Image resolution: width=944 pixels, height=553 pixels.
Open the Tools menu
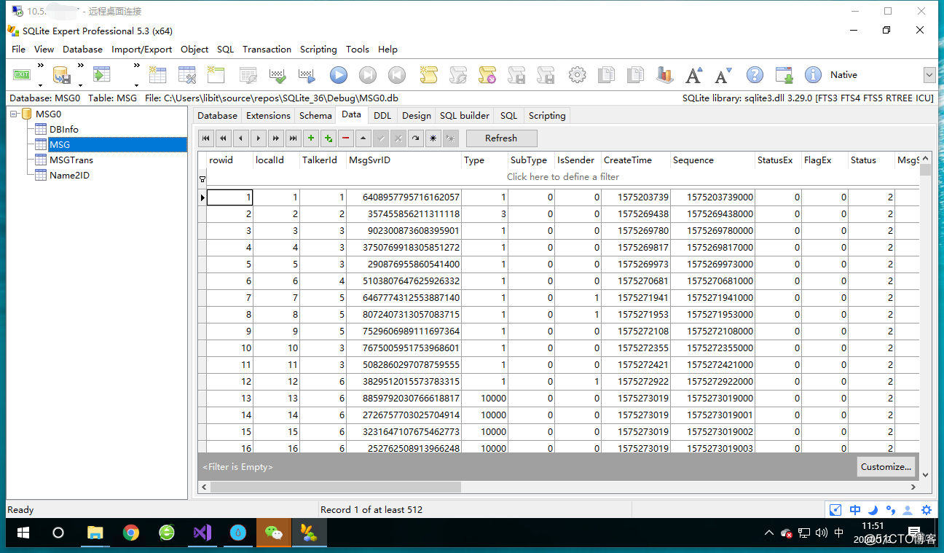point(358,50)
